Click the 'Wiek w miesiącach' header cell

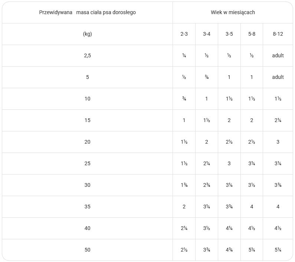(x=233, y=12)
